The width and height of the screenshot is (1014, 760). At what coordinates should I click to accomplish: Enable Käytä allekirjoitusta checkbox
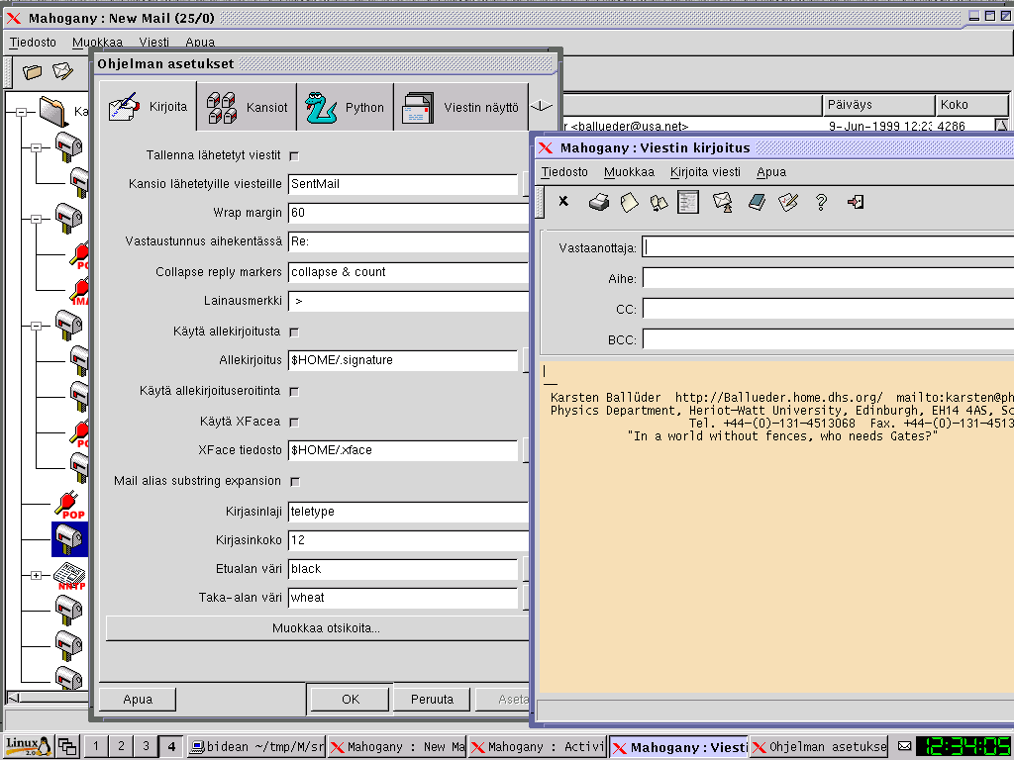point(294,332)
